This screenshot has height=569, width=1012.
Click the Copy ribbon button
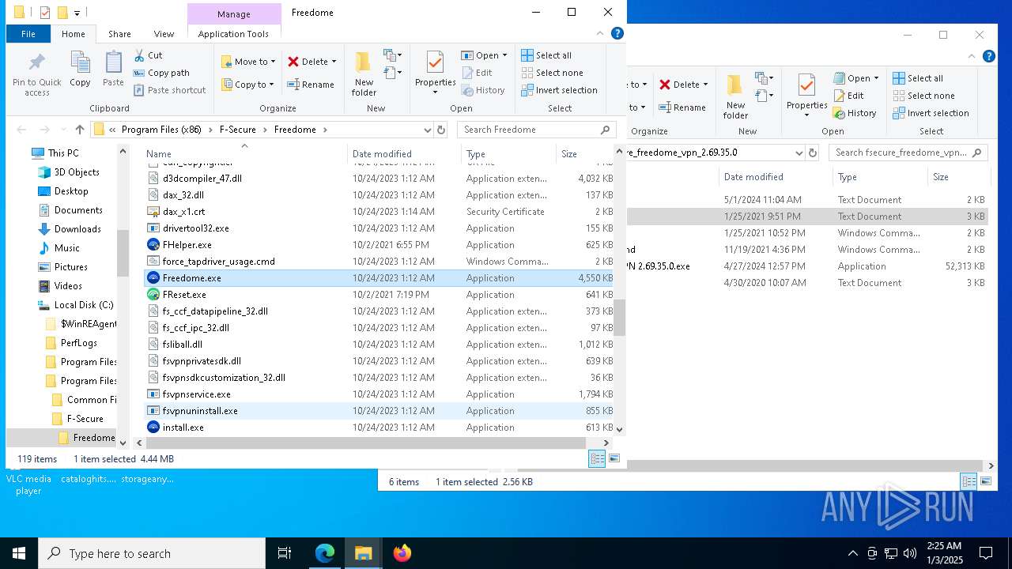tap(80, 70)
